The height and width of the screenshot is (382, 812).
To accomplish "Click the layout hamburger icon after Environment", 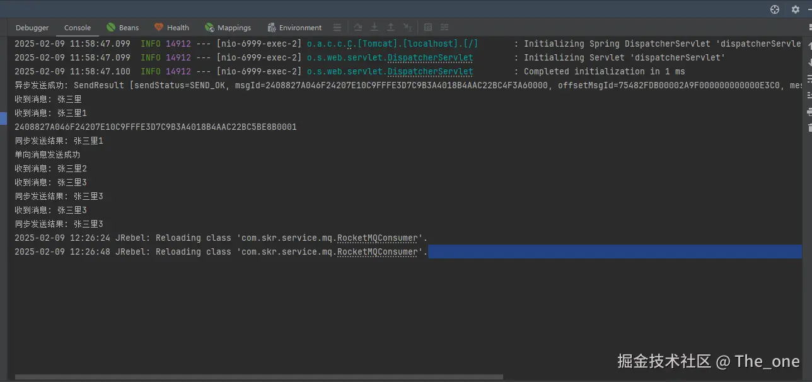I will click(337, 28).
